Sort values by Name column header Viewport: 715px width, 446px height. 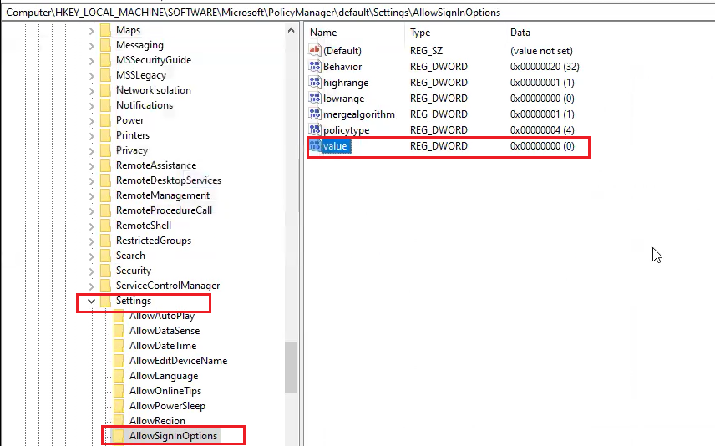pyautogui.click(x=355, y=33)
